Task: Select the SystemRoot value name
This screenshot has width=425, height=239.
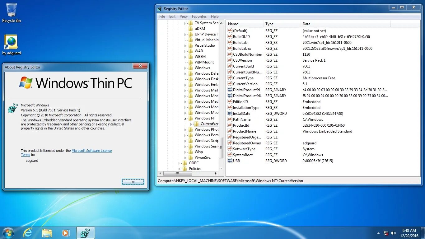Action: pyautogui.click(x=243, y=155)
